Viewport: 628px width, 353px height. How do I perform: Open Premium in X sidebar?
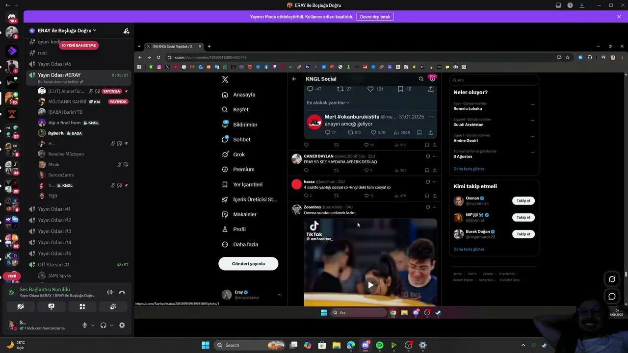point(238,169)
